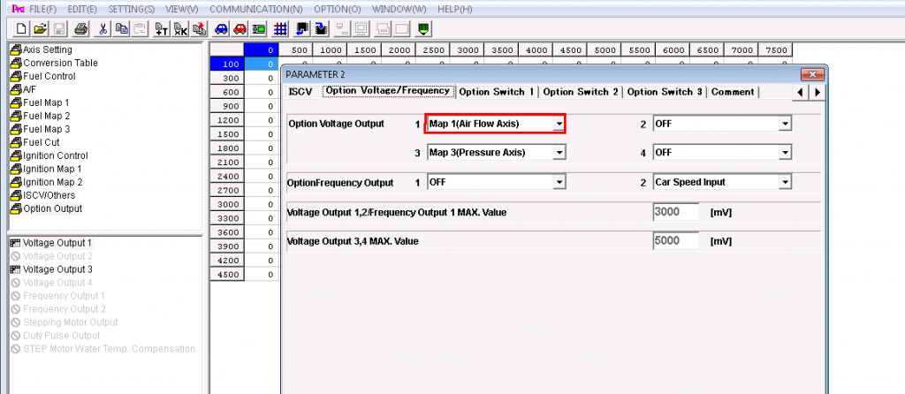
Task: Select Voltage Output 3 in list
Action: (x=57, y=269)
